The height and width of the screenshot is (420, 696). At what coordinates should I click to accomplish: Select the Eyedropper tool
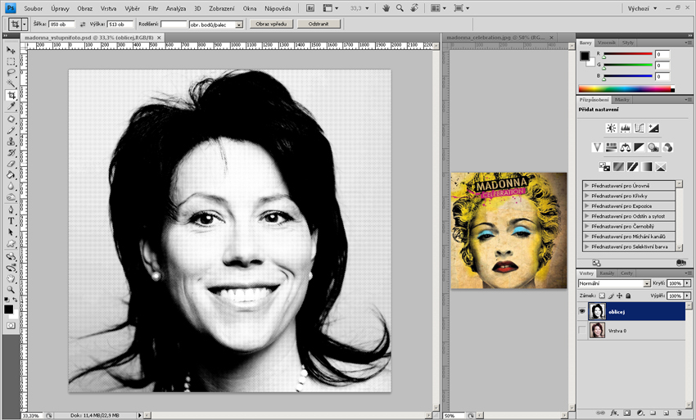tap(11, 106)
